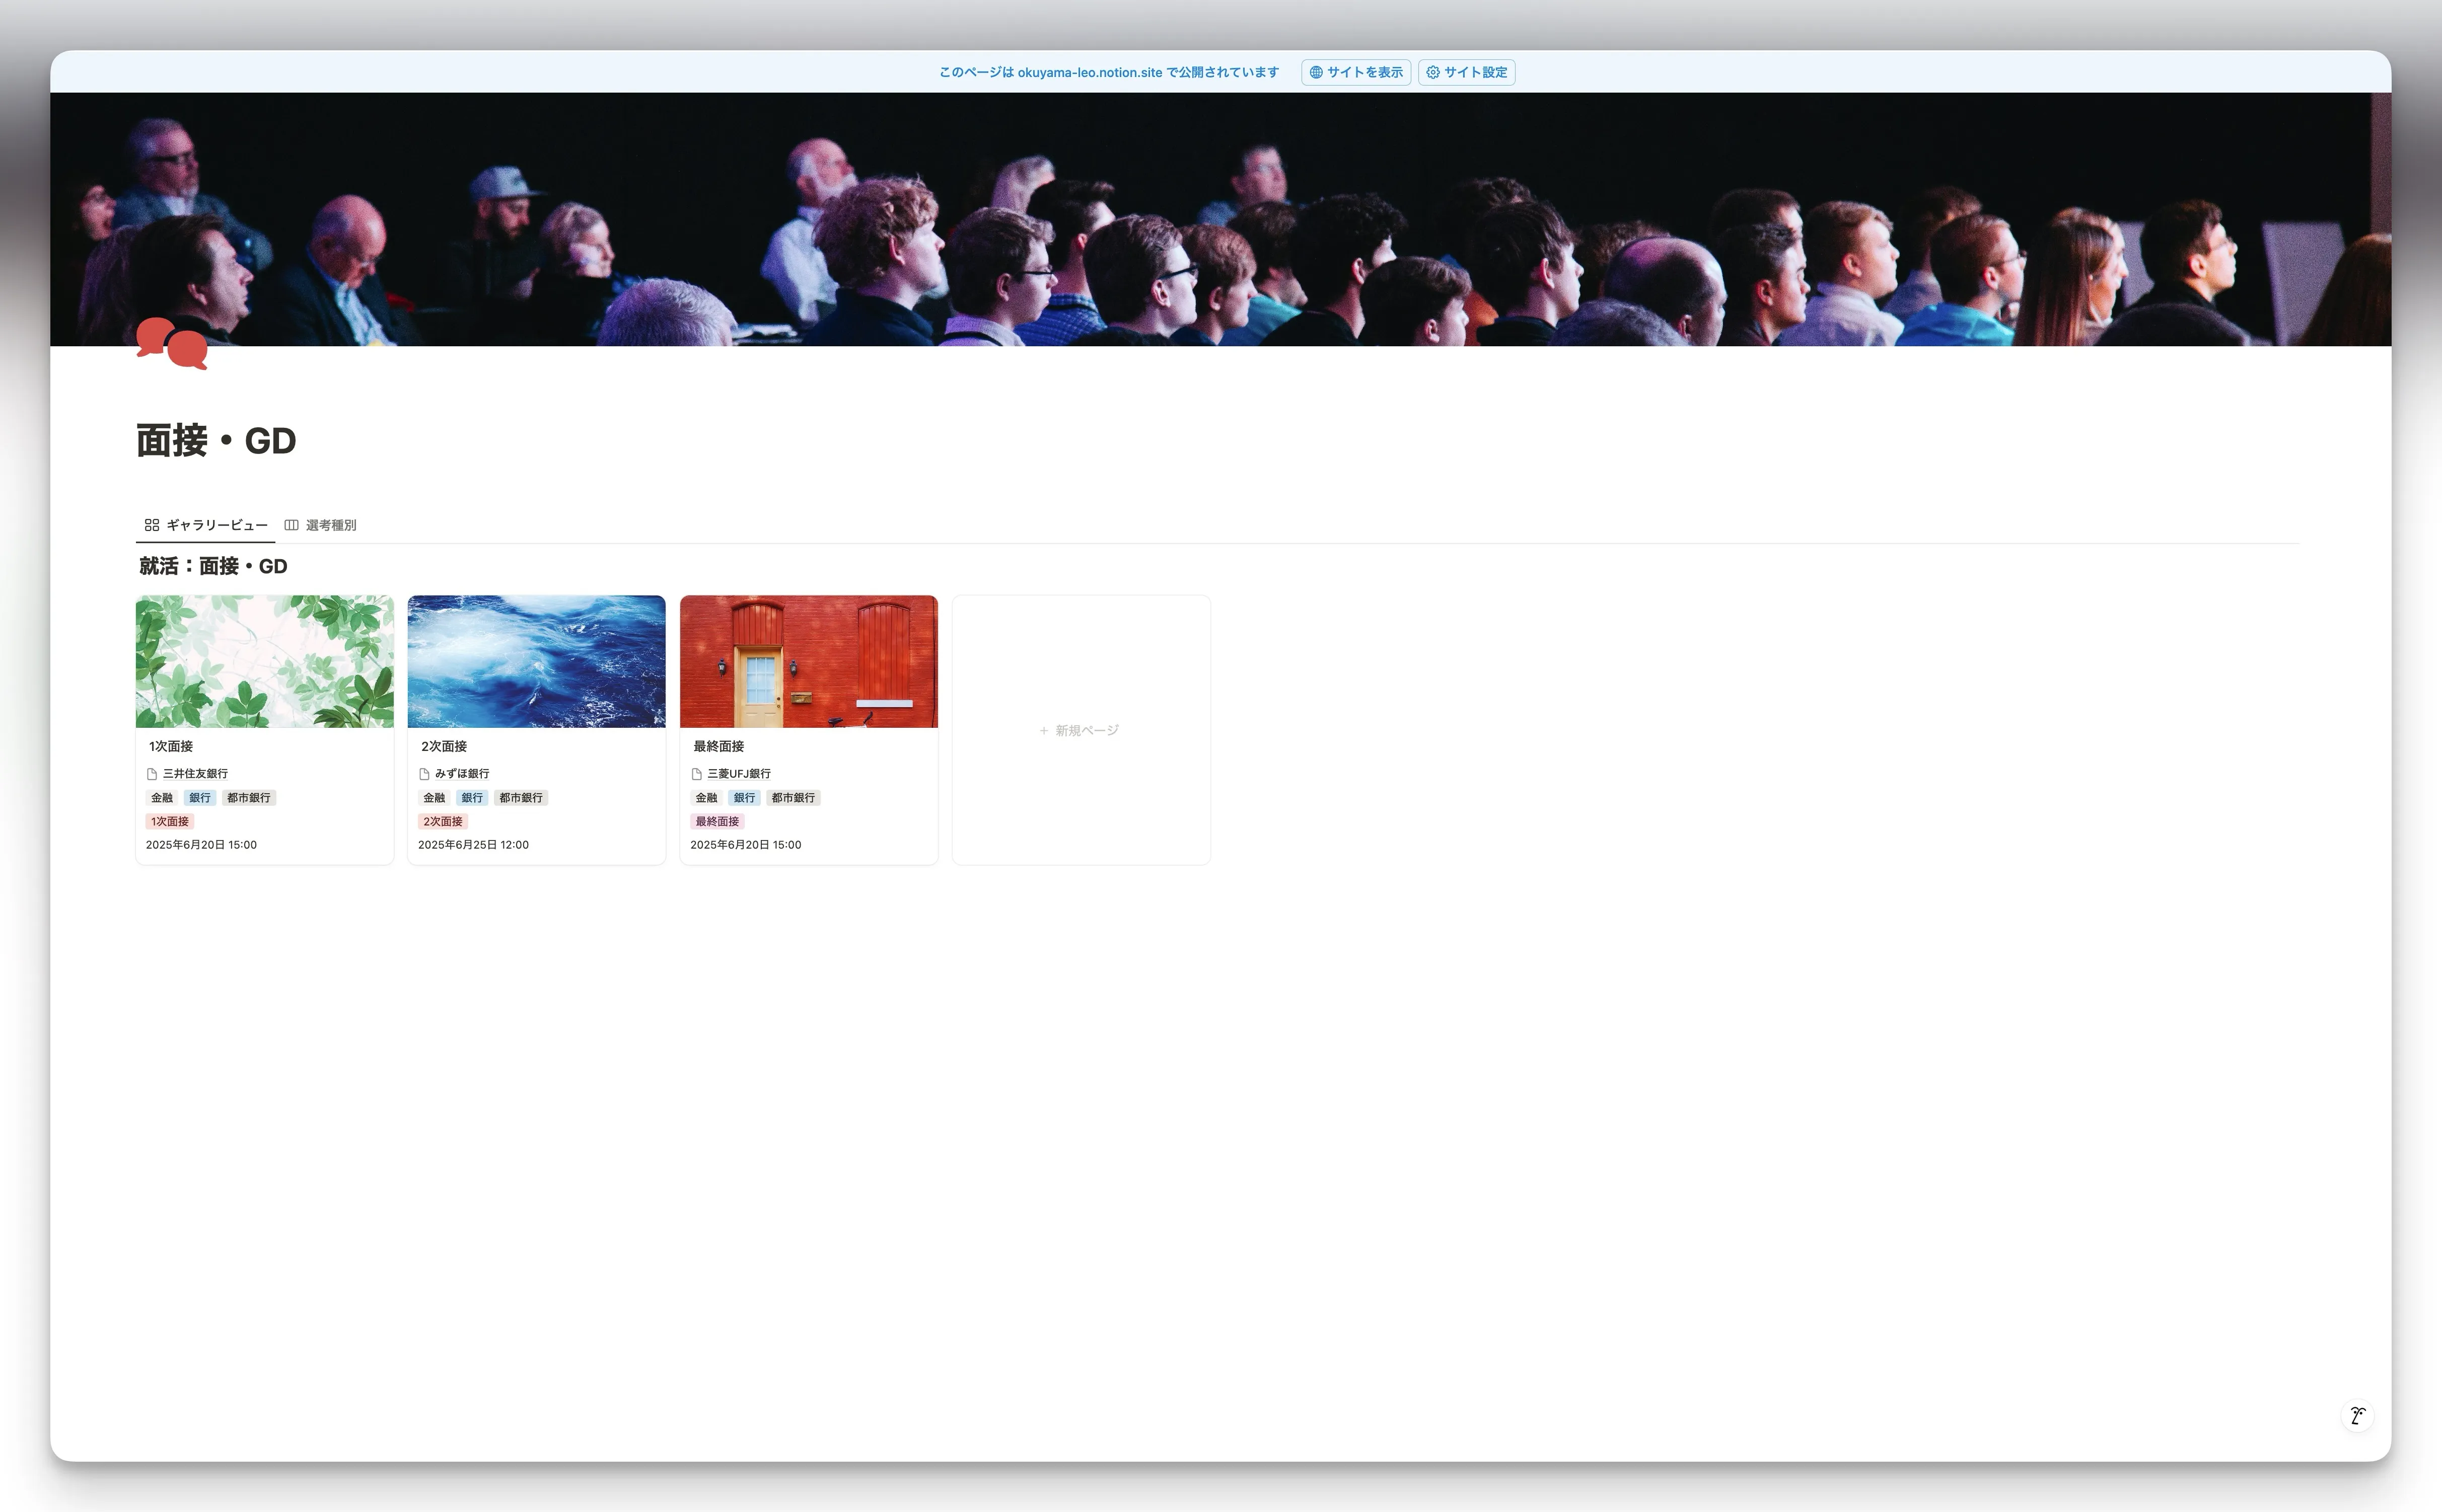The width and height of the screenshot is (2442, 1512).
Task: Switch to the ギャラリービュー view tab
Action: pyautogui.click(x=215, y=524)
